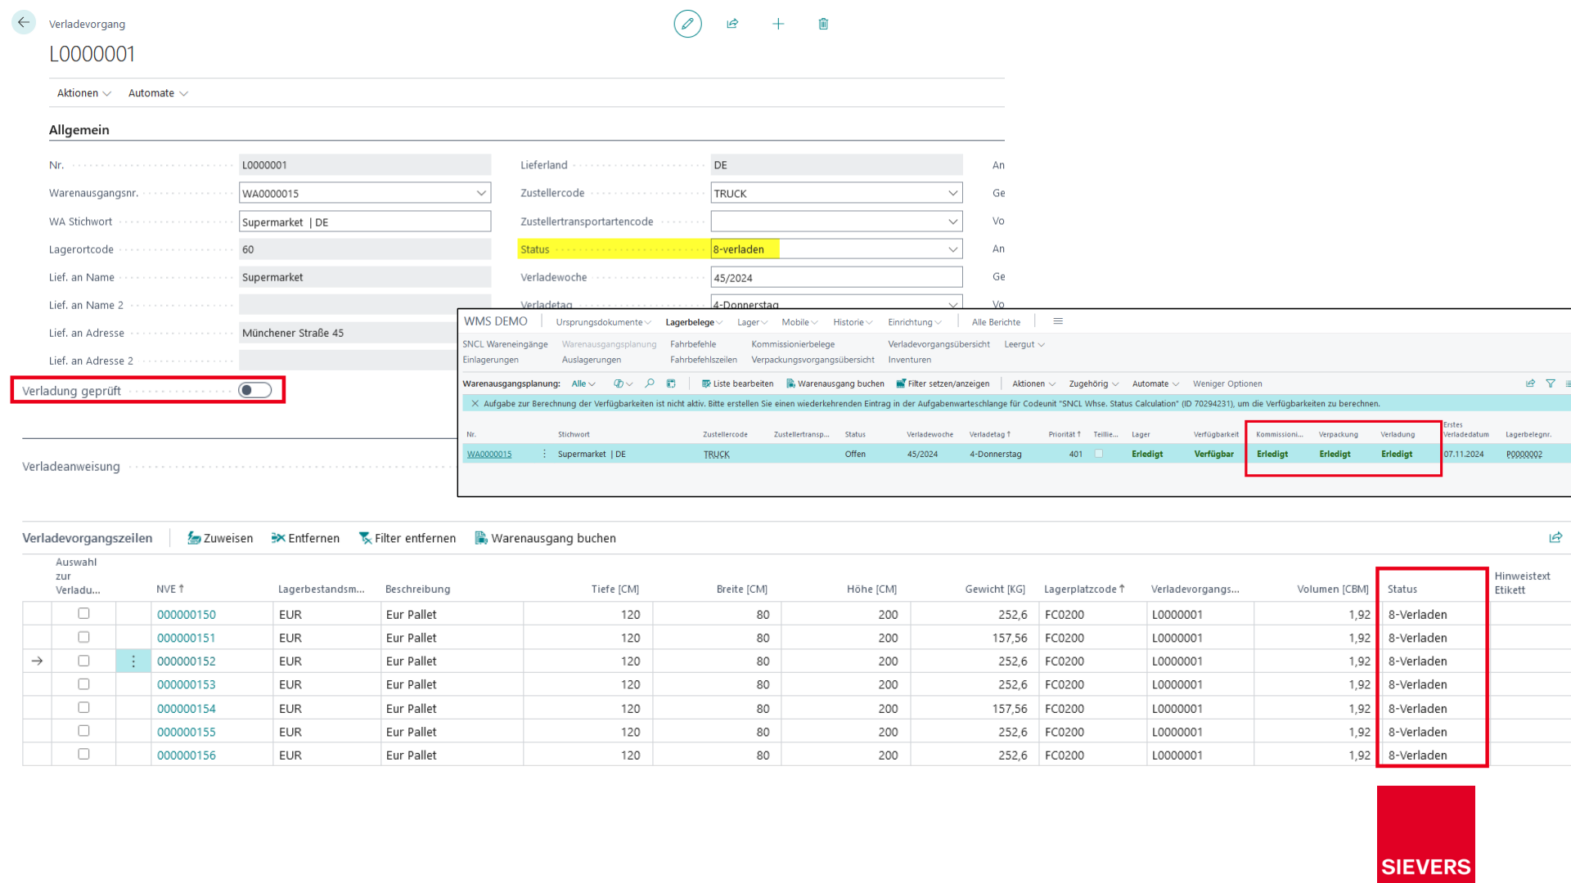Click the Filter entfernen action
1571x883 pixels.
pyautogui.click(x=407, y=538)
